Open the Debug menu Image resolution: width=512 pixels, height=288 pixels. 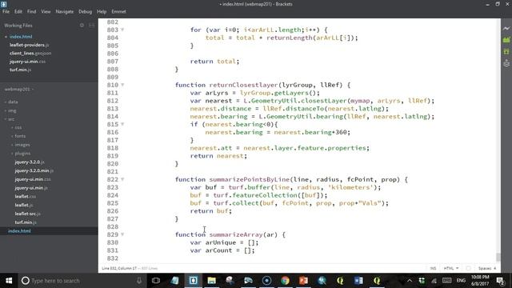(x=86, y=11)
